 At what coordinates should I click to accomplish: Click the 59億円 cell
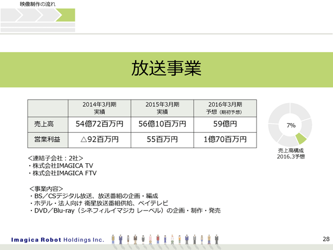(x=225, y=125)
